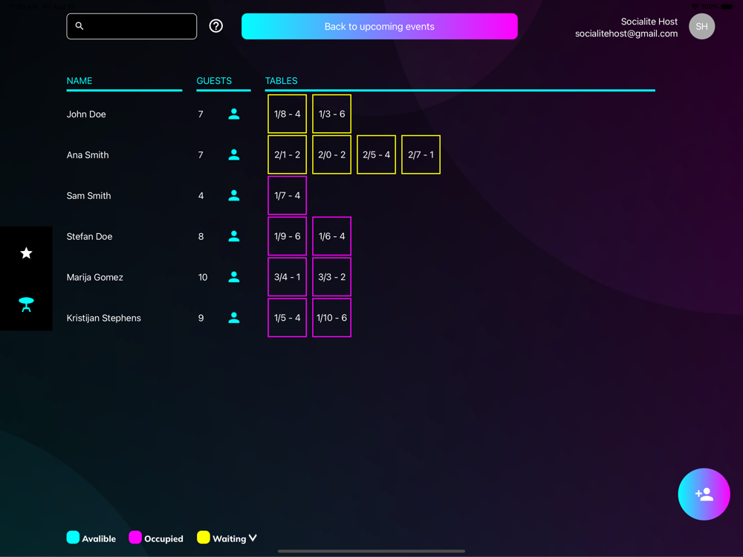Viewport: 743px width, 557px height.
Task: Click Stefan Doe's guest count 8
Action: 201,236
